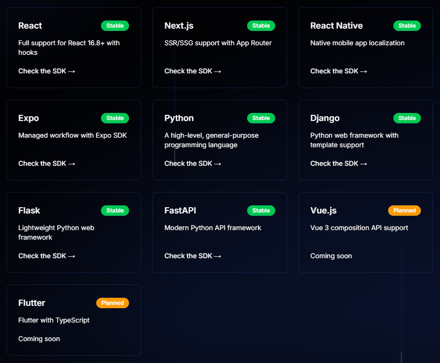The image size is (440, 363).
Task: Open the React Native card's Check the SDK link
Action: pos(339,71)
